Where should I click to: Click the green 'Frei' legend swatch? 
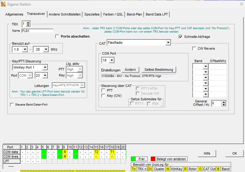[134, 159]
